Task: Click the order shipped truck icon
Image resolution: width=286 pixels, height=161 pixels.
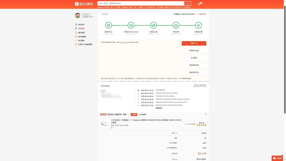Action: pyautogui.click(x=153, y=25)
